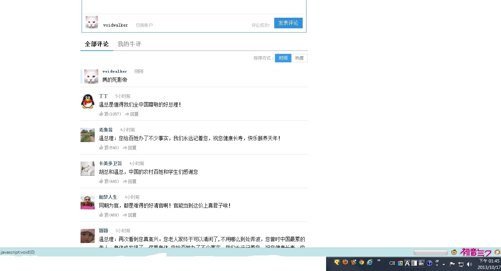Toggle the IME half/full width mode button
This screenshot has height=271, width=501.
[414, 263]
